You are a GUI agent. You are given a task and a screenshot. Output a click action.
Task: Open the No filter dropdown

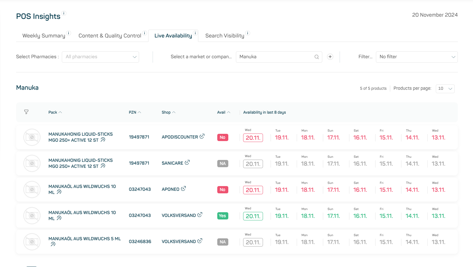417,57
